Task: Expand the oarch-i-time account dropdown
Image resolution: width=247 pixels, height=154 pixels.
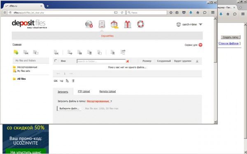Action: coord(200,24)
